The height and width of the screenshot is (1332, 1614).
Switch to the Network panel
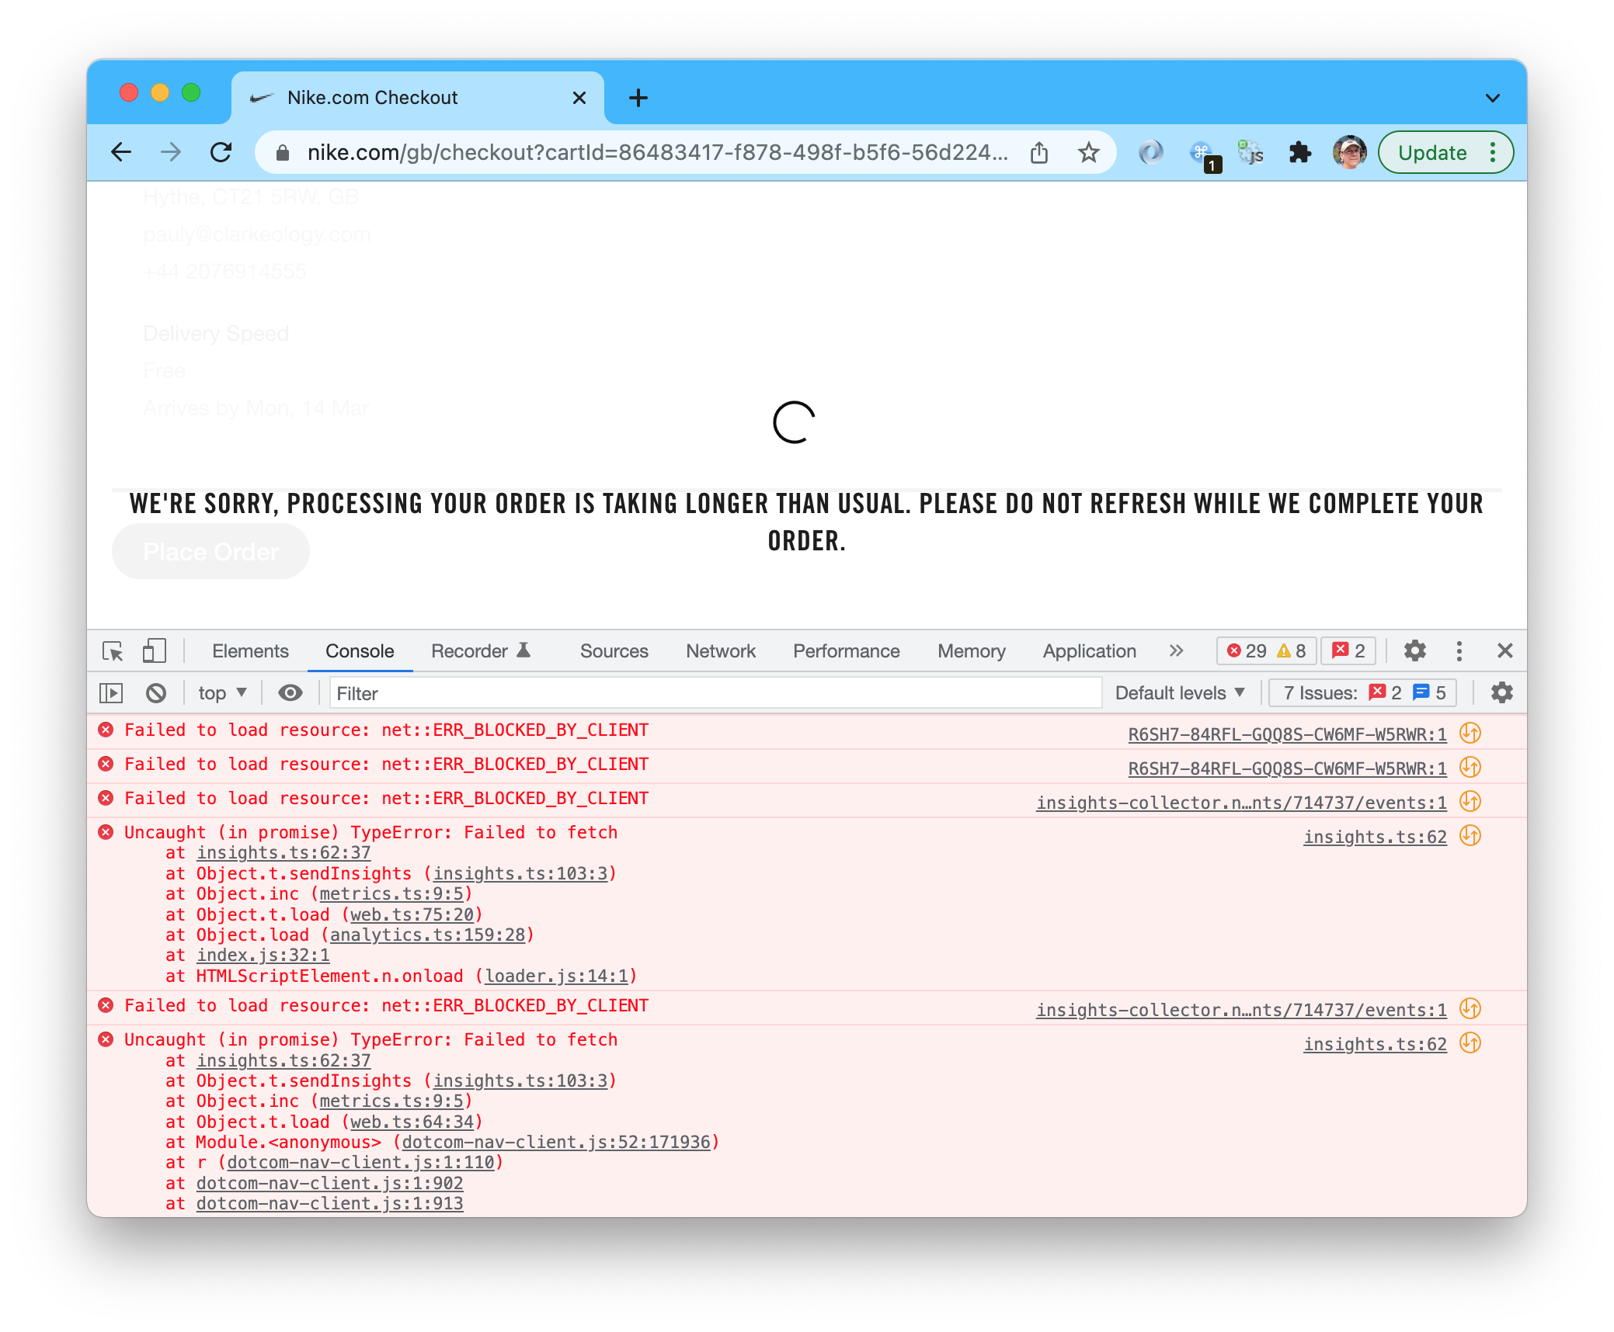click(721, 651)
